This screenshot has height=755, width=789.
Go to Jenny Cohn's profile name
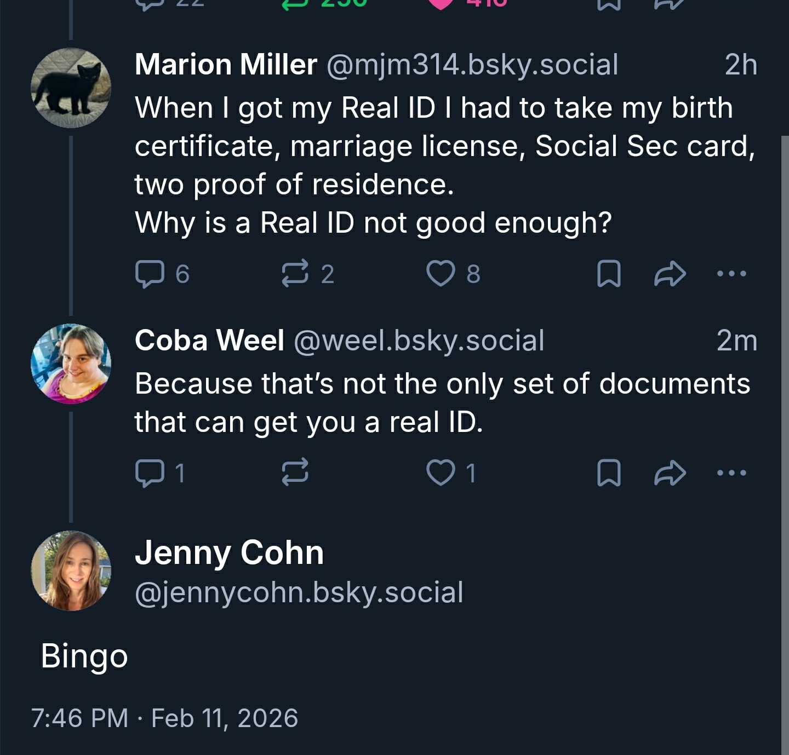[x=229, y=552]
